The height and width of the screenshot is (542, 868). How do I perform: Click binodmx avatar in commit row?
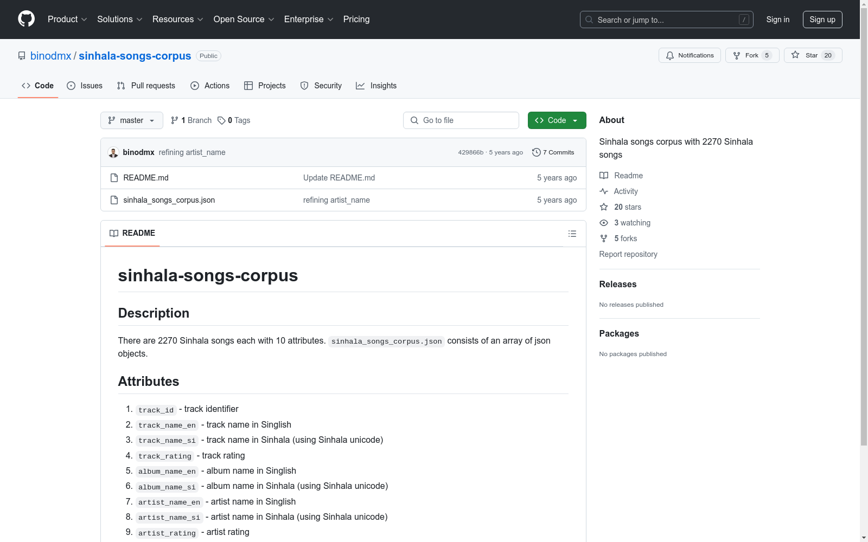tap(113, 152)
